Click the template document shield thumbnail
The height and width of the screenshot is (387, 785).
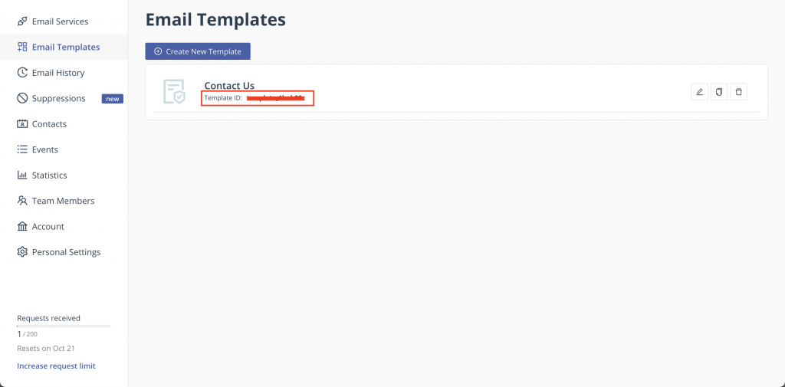point(174,92)
